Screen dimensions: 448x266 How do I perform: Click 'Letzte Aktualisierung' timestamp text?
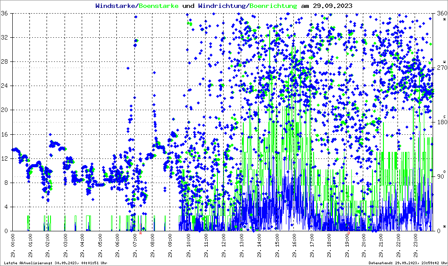[56, 263]
